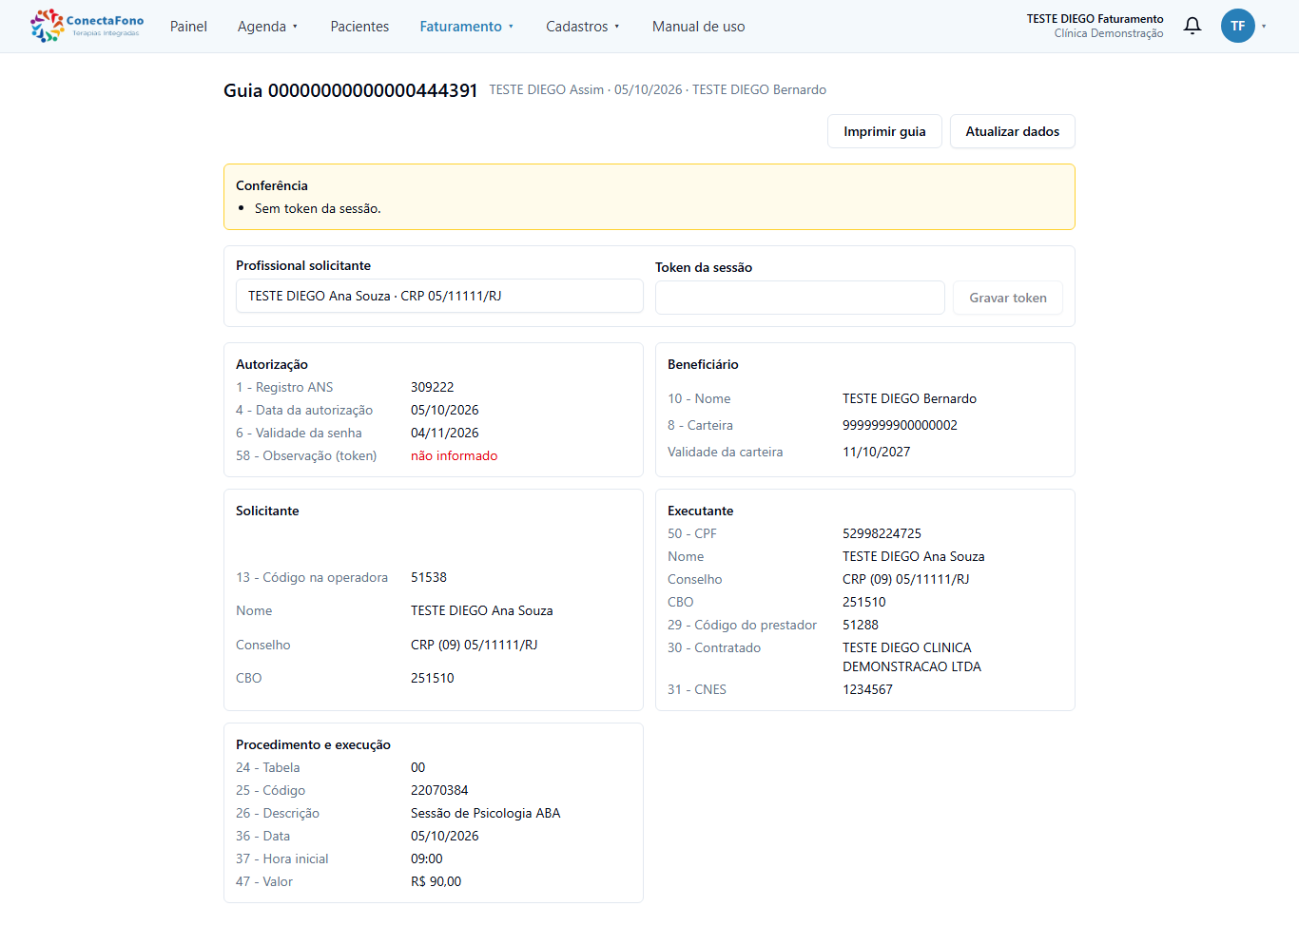Viewport: 1299px width, 926px height.
Task: Click the Imprimir guia button
Action: (884, 131)
